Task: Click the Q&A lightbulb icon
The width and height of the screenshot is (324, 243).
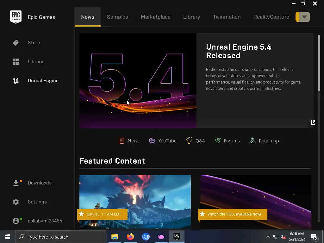Action: pos(189,140)
